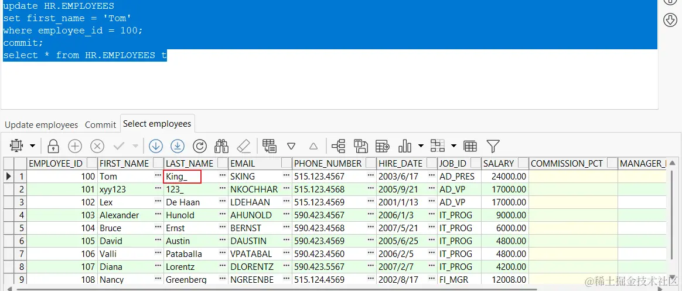Click the bar chart icon
Image resolution: width=682 pixels, height=291 pixels.
click(405, 146)
